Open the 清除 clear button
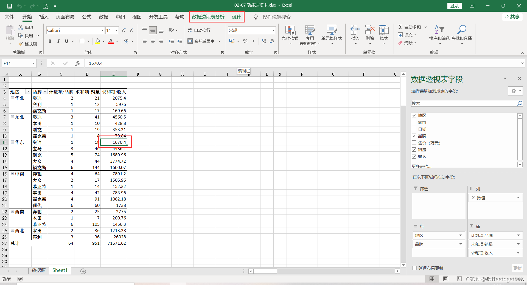The image size is (527, 285). 407,43
